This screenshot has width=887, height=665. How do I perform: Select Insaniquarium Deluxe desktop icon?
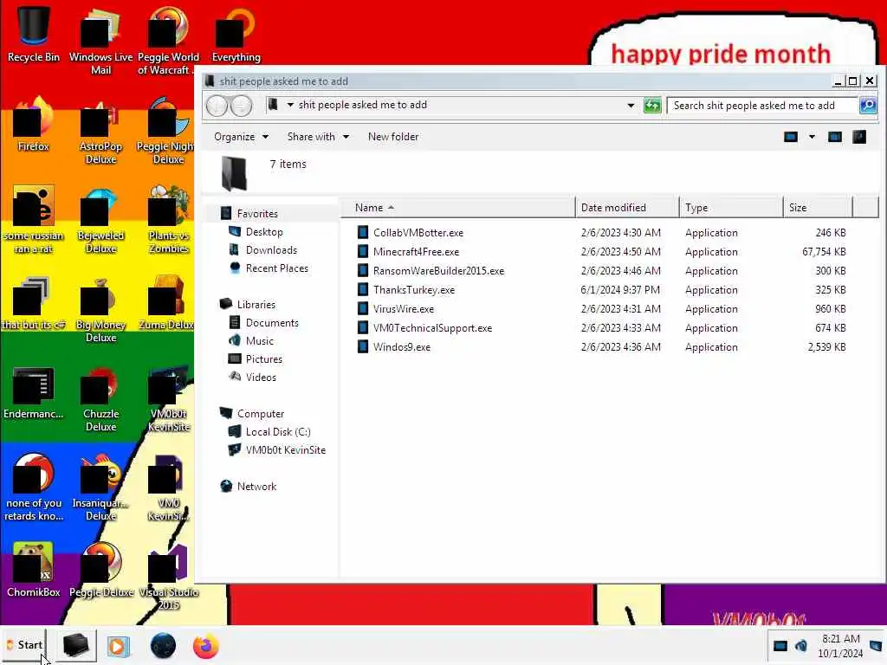pos(100,487)
